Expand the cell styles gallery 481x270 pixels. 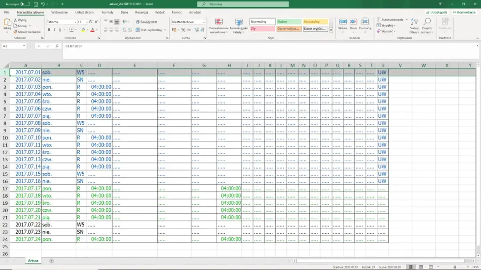[331, 31]
